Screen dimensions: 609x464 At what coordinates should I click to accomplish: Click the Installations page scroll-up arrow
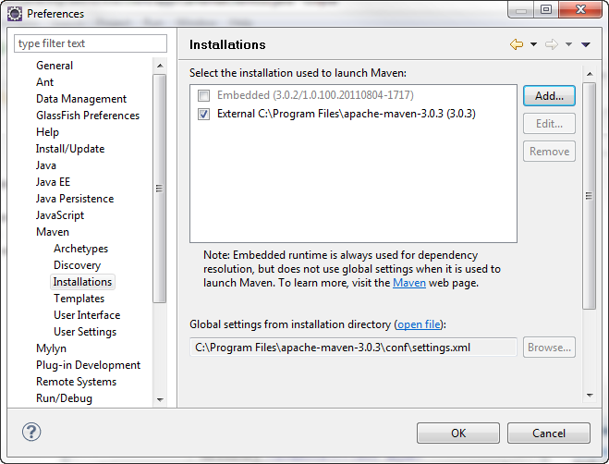tap(590, 74)
